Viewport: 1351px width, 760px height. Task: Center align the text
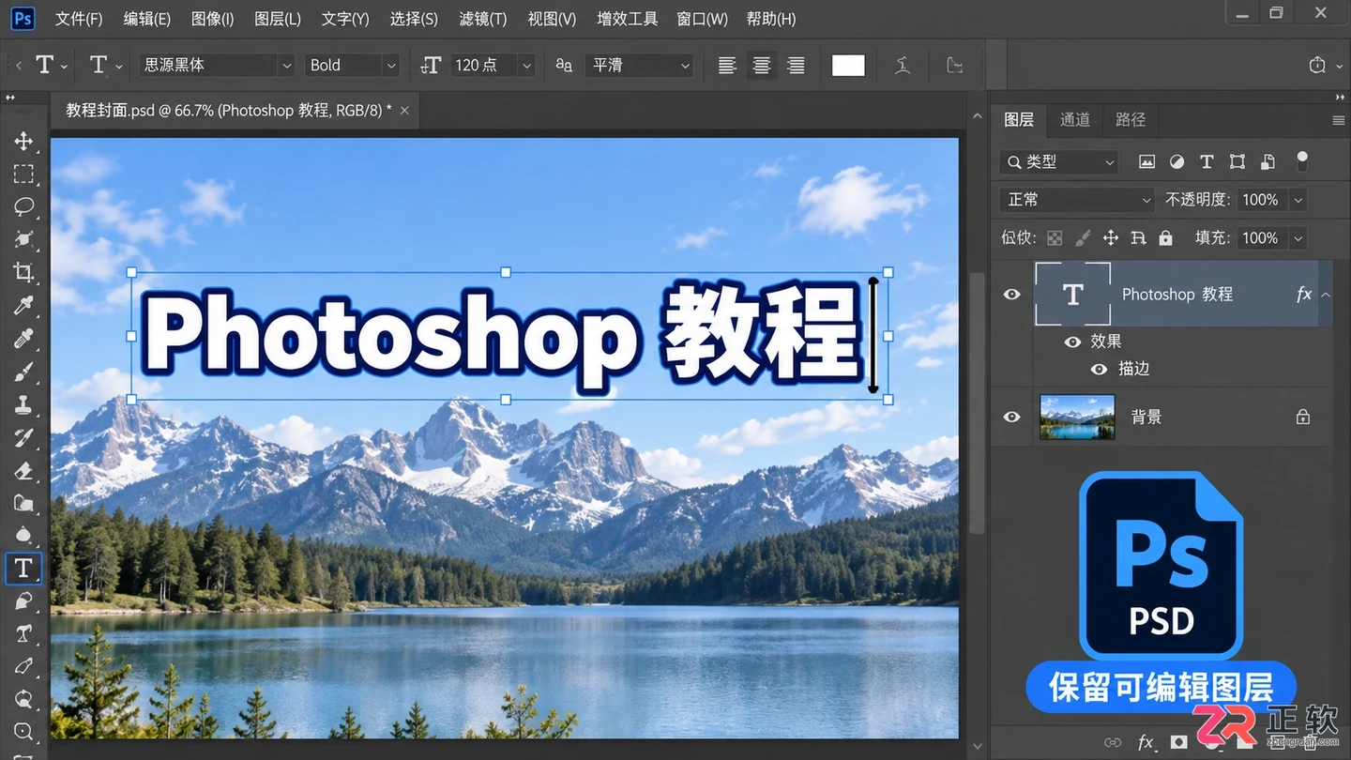(x=762, y=65)
